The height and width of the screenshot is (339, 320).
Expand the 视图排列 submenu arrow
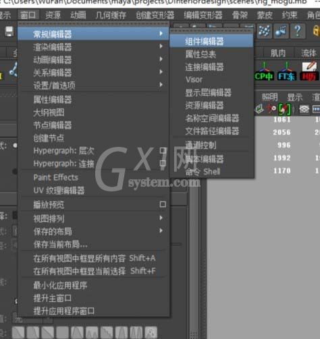161,218
